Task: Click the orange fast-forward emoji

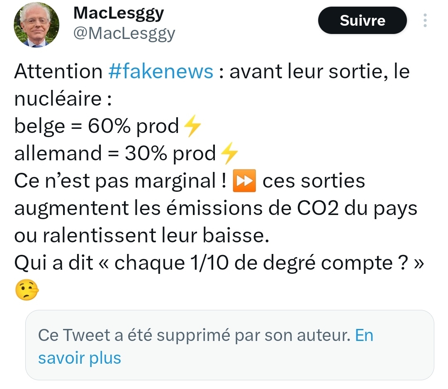Action: [245, 181]
